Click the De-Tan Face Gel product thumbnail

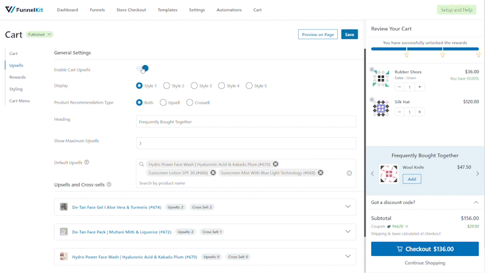tap(64, 207)
